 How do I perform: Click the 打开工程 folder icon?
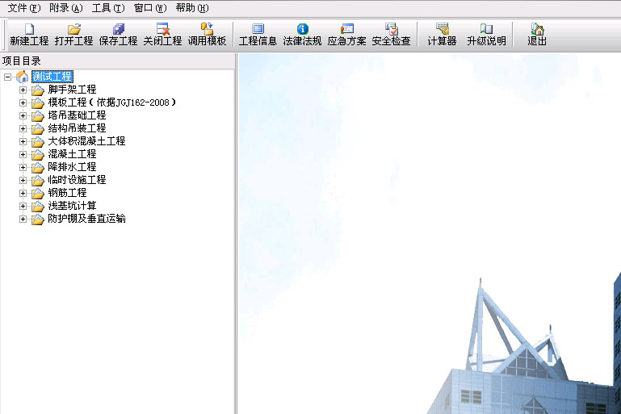(74, 29)
